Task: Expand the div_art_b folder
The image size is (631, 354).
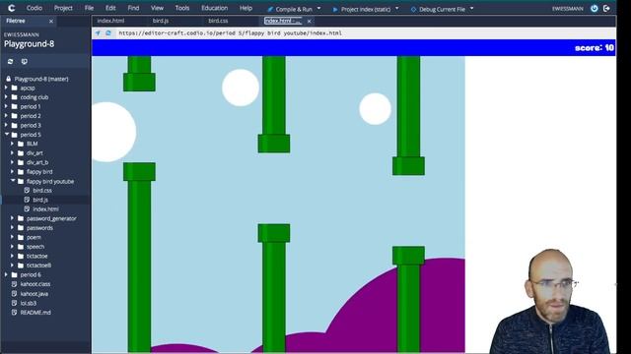Action: (x=12, y=162)
